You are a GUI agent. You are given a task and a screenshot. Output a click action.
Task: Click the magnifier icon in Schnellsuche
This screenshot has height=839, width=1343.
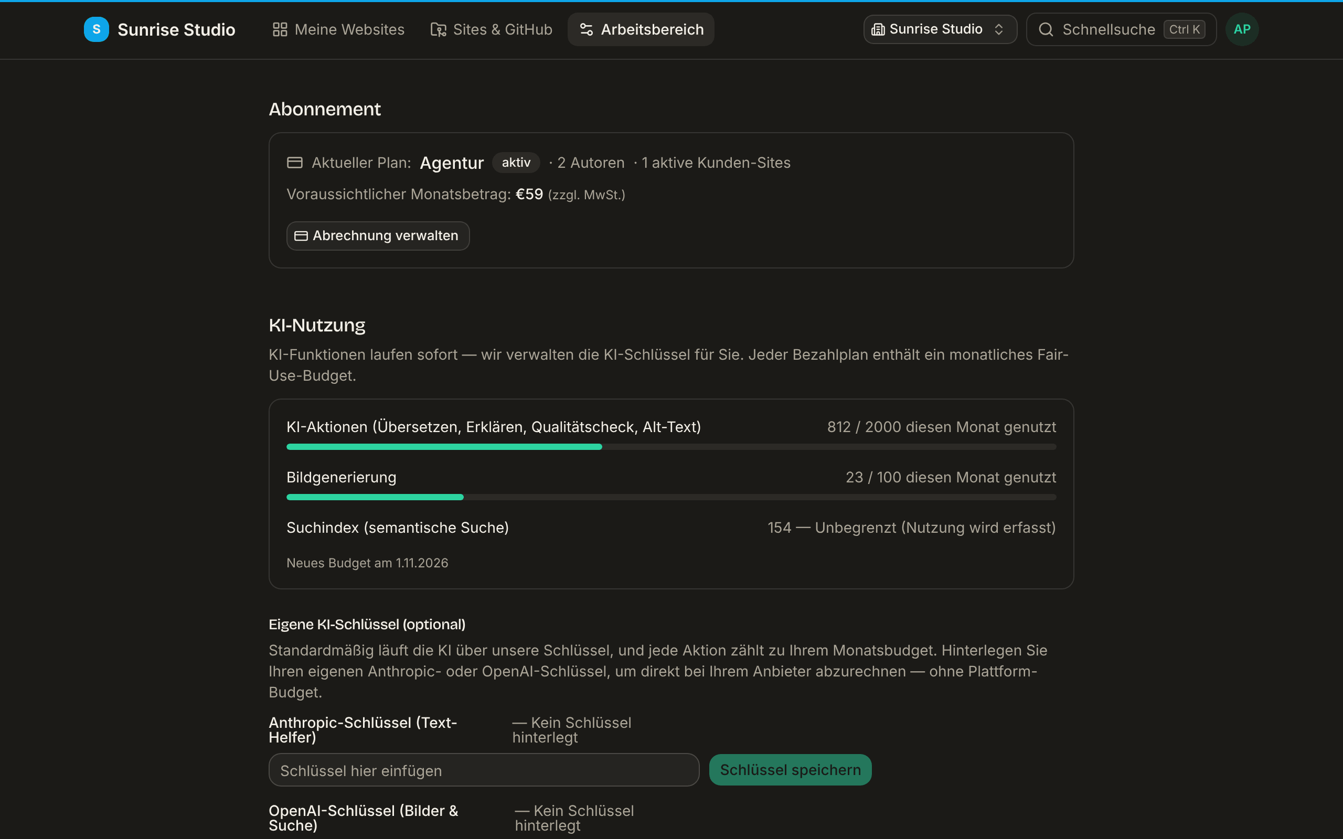click(x=1046, y=29)
